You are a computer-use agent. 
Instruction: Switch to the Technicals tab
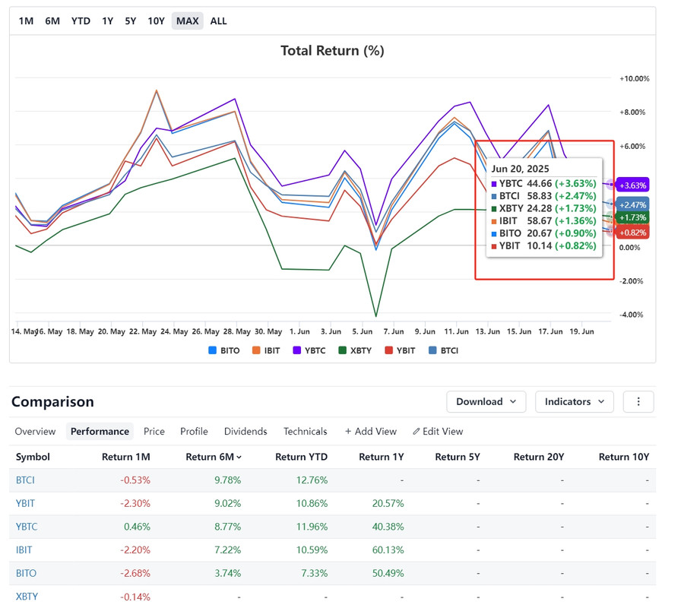coord(306,431)
